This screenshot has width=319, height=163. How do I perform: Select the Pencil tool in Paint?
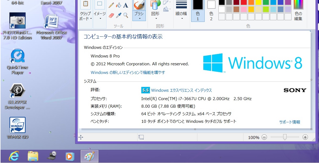pyautogui.click(x=111, y=5)
